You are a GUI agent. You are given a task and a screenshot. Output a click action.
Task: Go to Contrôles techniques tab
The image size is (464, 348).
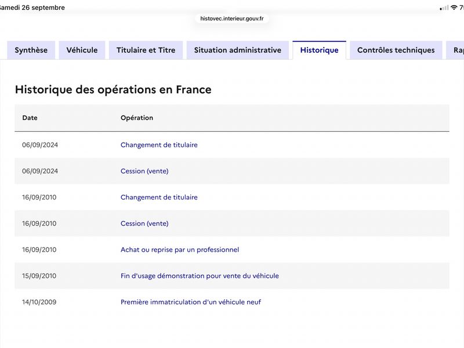pos(396,50)
